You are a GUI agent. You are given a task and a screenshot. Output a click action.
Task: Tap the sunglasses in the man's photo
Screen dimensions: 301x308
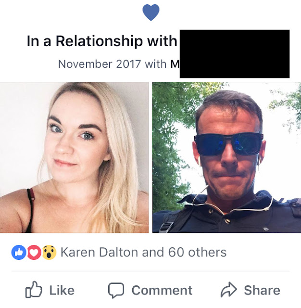point(229,144)
